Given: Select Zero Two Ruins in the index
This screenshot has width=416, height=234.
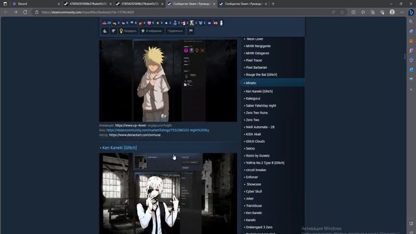Looking at the screenshot, I should [x=257, y=112].
